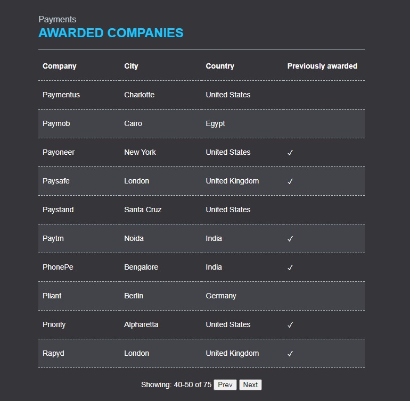Click the Next pagination button
The width and height of the screenshot is (410, 401).
pos(250,385)
